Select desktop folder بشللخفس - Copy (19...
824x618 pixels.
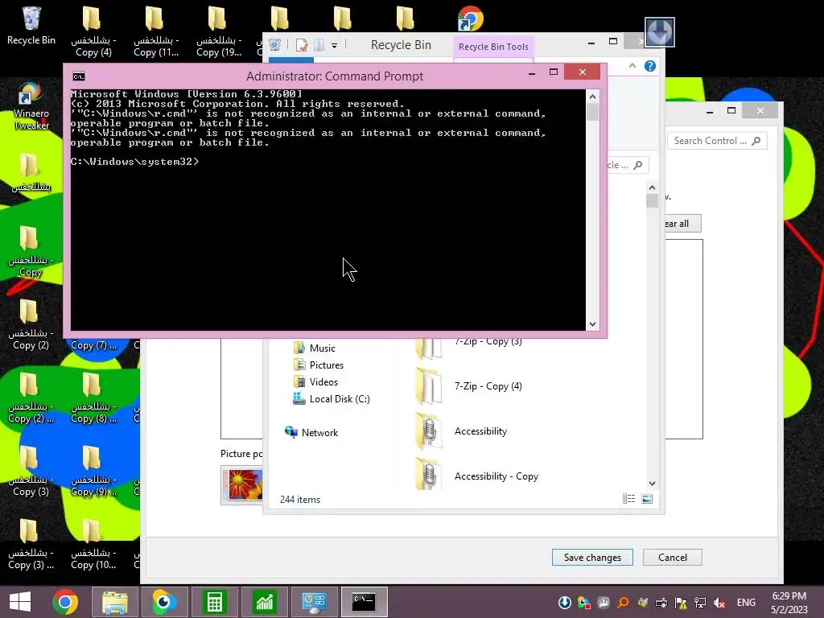pyautogui.click(x=219, y=31)
